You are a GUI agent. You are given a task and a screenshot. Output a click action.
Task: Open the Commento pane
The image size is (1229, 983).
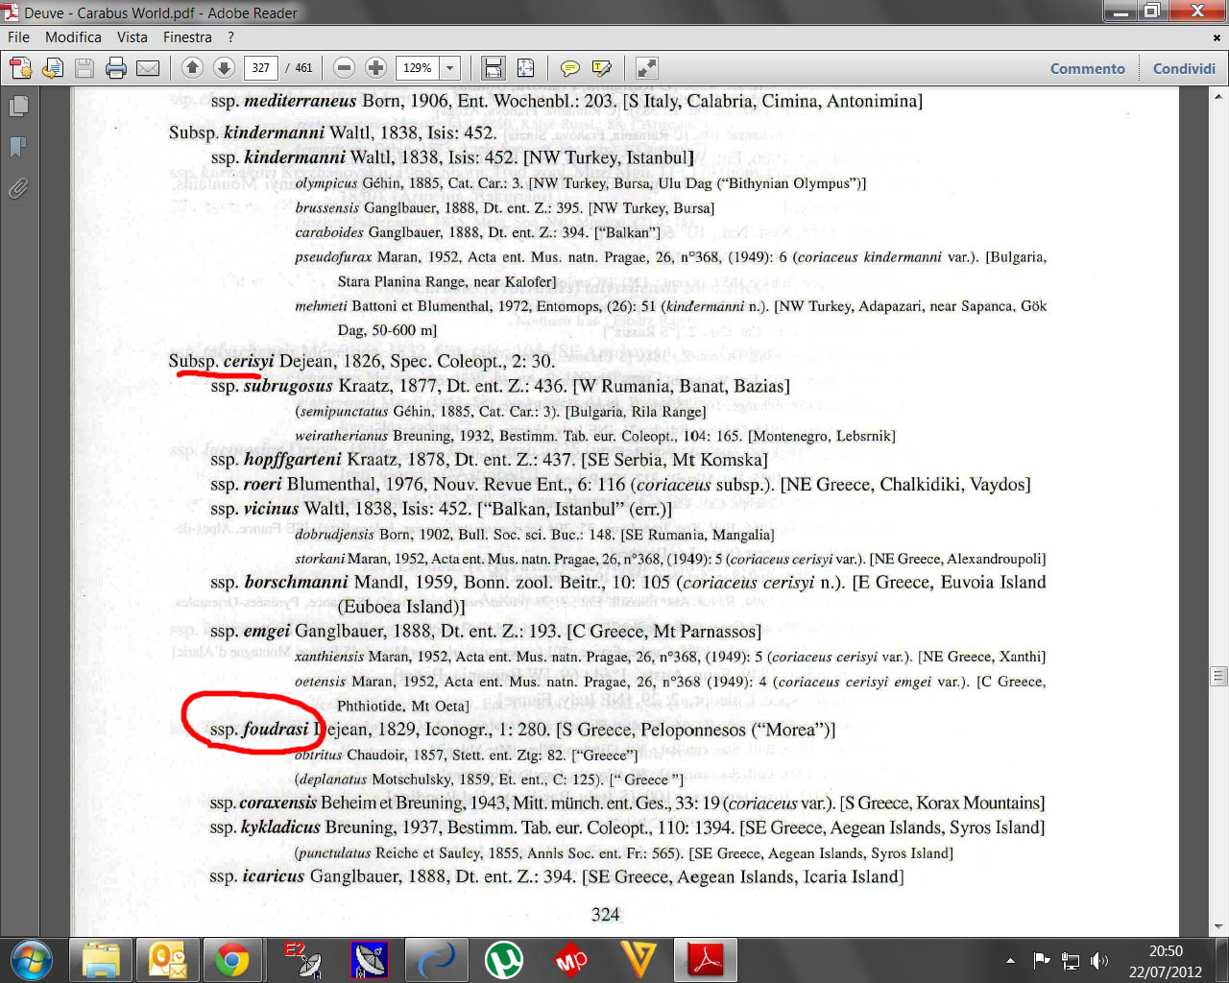[x=1087, y=68]
